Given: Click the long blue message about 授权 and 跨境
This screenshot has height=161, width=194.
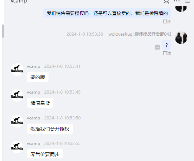Looking at the screenshot, I should (107, 13).
